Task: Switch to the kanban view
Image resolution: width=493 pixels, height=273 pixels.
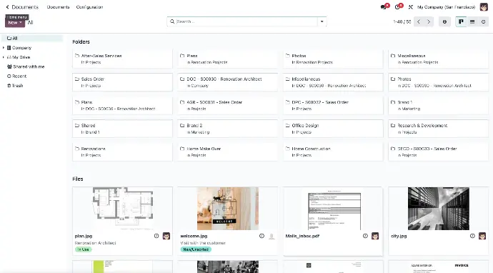Action: 462,21
